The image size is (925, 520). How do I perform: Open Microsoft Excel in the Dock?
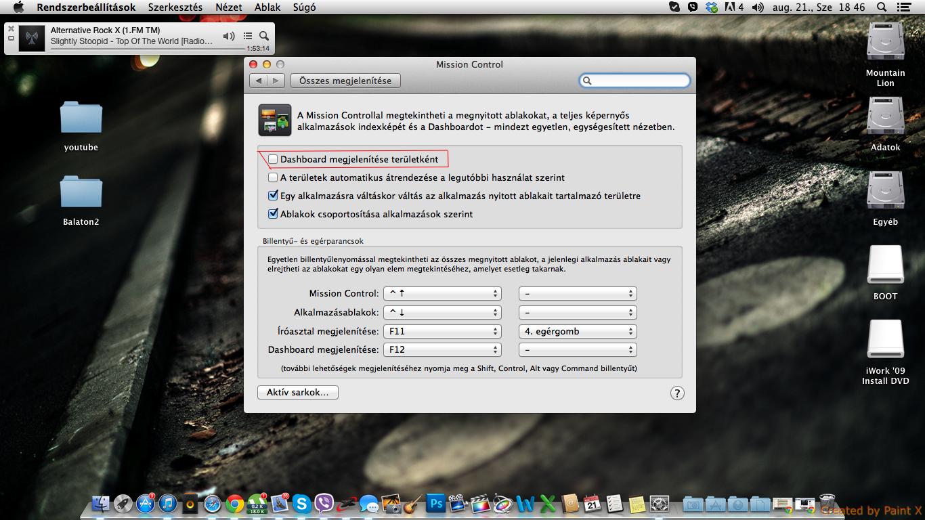point(548,504)
